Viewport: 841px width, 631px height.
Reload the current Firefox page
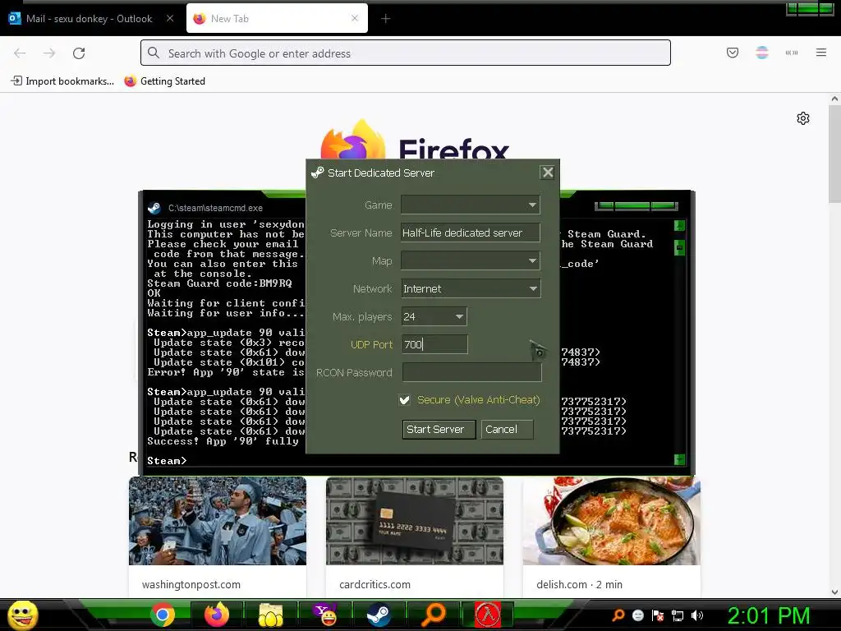point(79,53)
